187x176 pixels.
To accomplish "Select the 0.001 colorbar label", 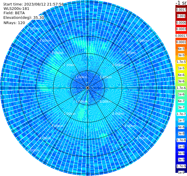I will (x=181, y=16).
